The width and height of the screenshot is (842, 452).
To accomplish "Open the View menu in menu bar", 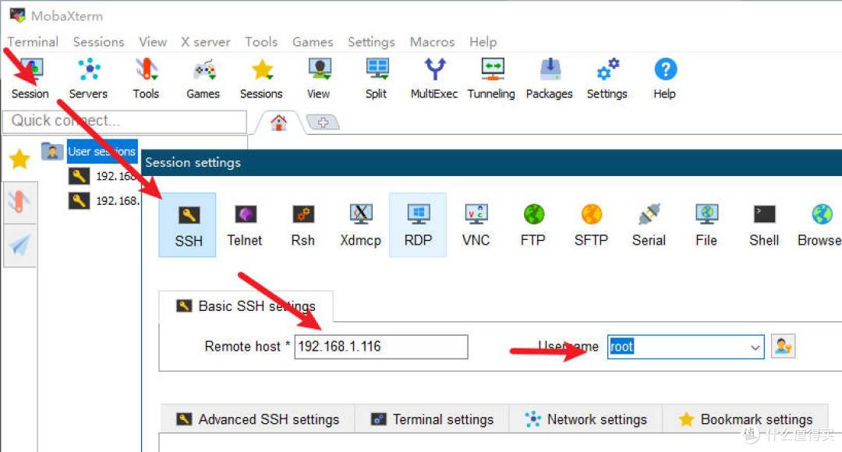I will (x=153, y=42).
